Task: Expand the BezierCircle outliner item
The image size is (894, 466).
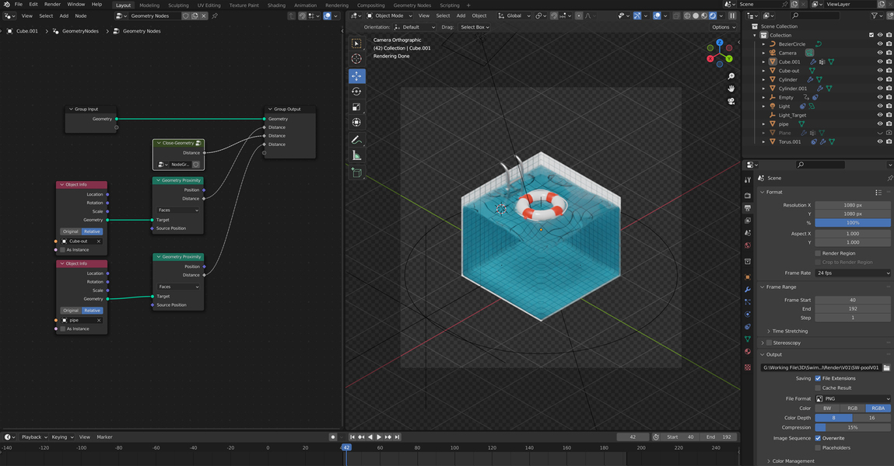Action: 764,43
